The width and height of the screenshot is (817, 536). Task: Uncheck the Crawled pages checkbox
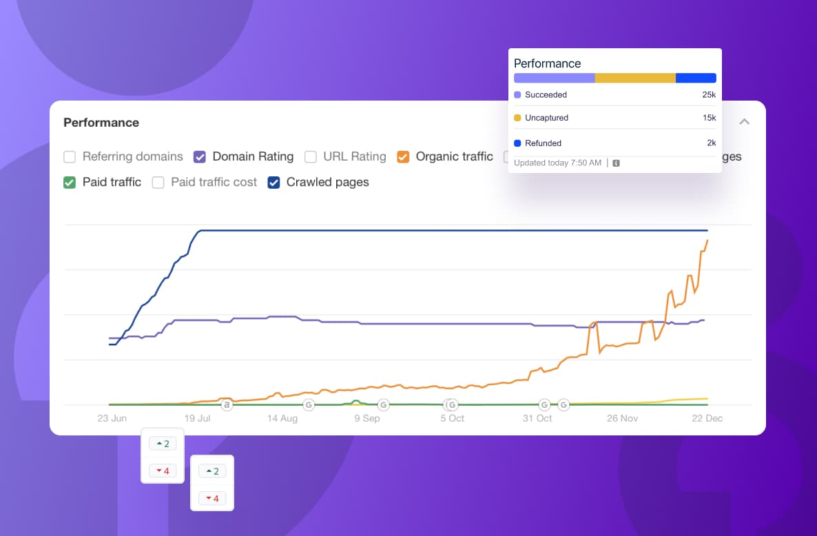273,183
